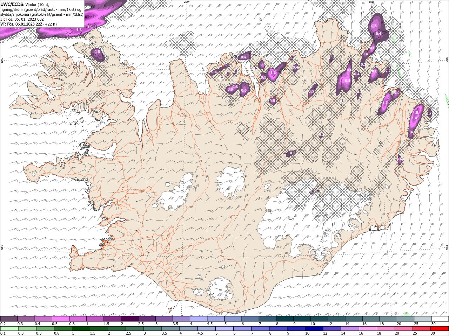Select the dark teal 8 swatch in upper scale
Viewport: 449px width, 336px height.
(284, 319)
